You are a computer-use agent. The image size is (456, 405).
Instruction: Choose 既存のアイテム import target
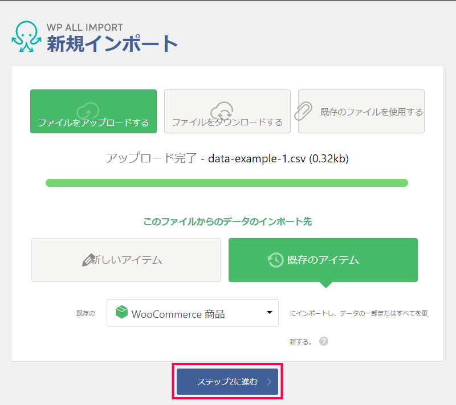323,260
